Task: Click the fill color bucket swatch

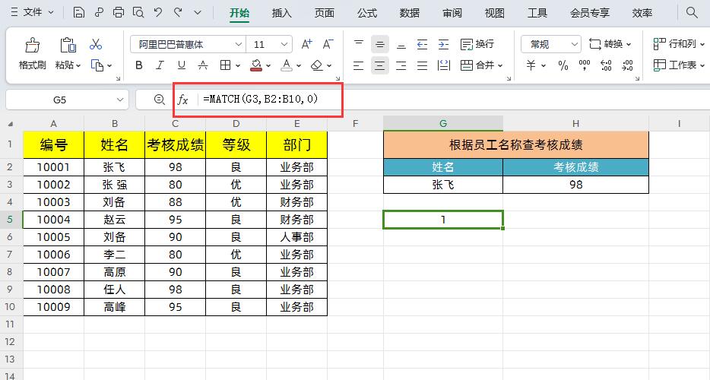Action: tap(256, 65)
